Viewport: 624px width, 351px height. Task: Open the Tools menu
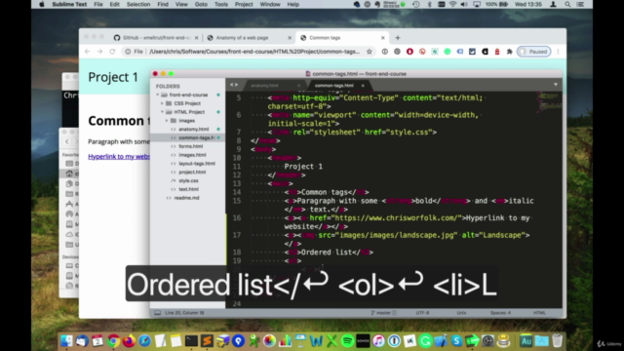click(221, 4)
